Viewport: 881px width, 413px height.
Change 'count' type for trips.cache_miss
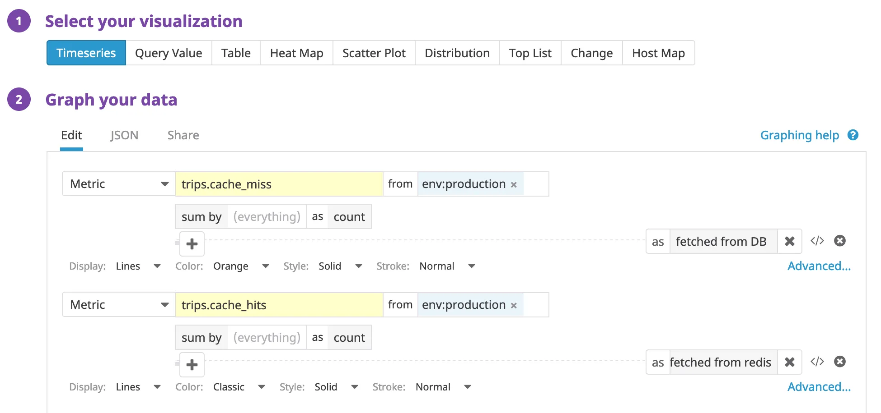coord(349,216)
